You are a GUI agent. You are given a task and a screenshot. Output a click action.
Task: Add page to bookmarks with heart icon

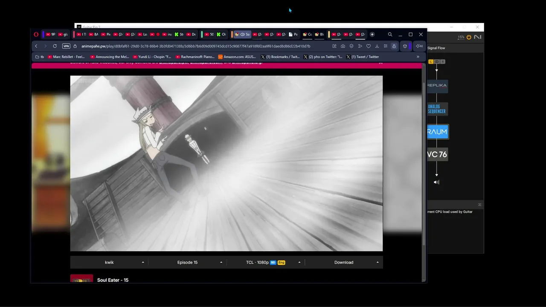tap(369, 46)
